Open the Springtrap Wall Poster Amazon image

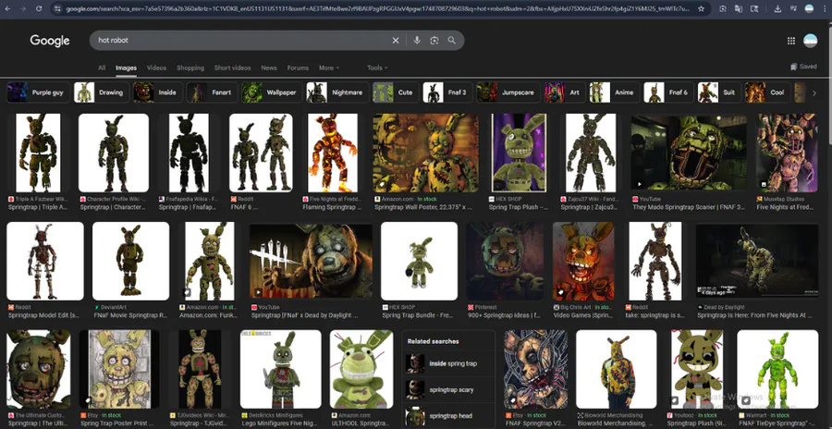pos(425,153)
